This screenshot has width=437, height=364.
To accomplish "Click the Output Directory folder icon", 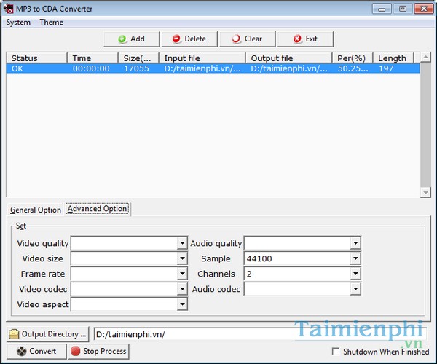I will tap(14, 334).
